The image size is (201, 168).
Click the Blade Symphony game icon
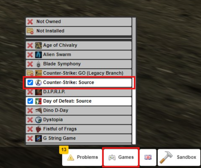click(x=38, y=64)
